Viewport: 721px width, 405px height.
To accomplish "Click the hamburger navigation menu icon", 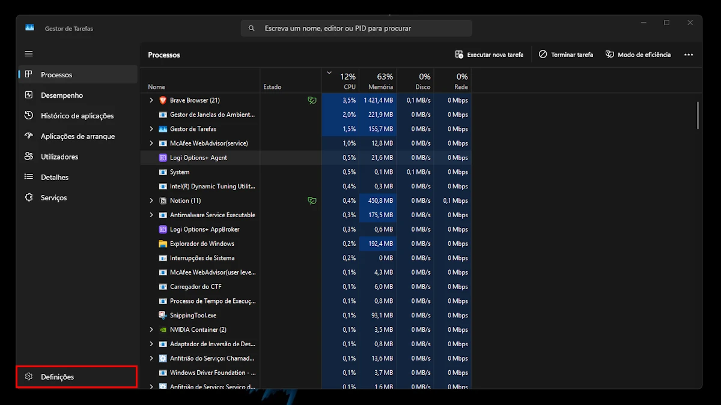I will coord(29,54).
